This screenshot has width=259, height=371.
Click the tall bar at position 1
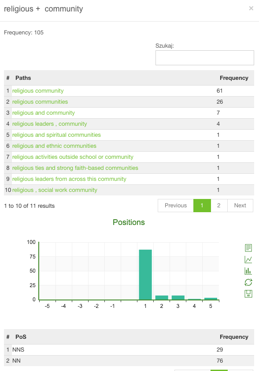pos(145,275)
